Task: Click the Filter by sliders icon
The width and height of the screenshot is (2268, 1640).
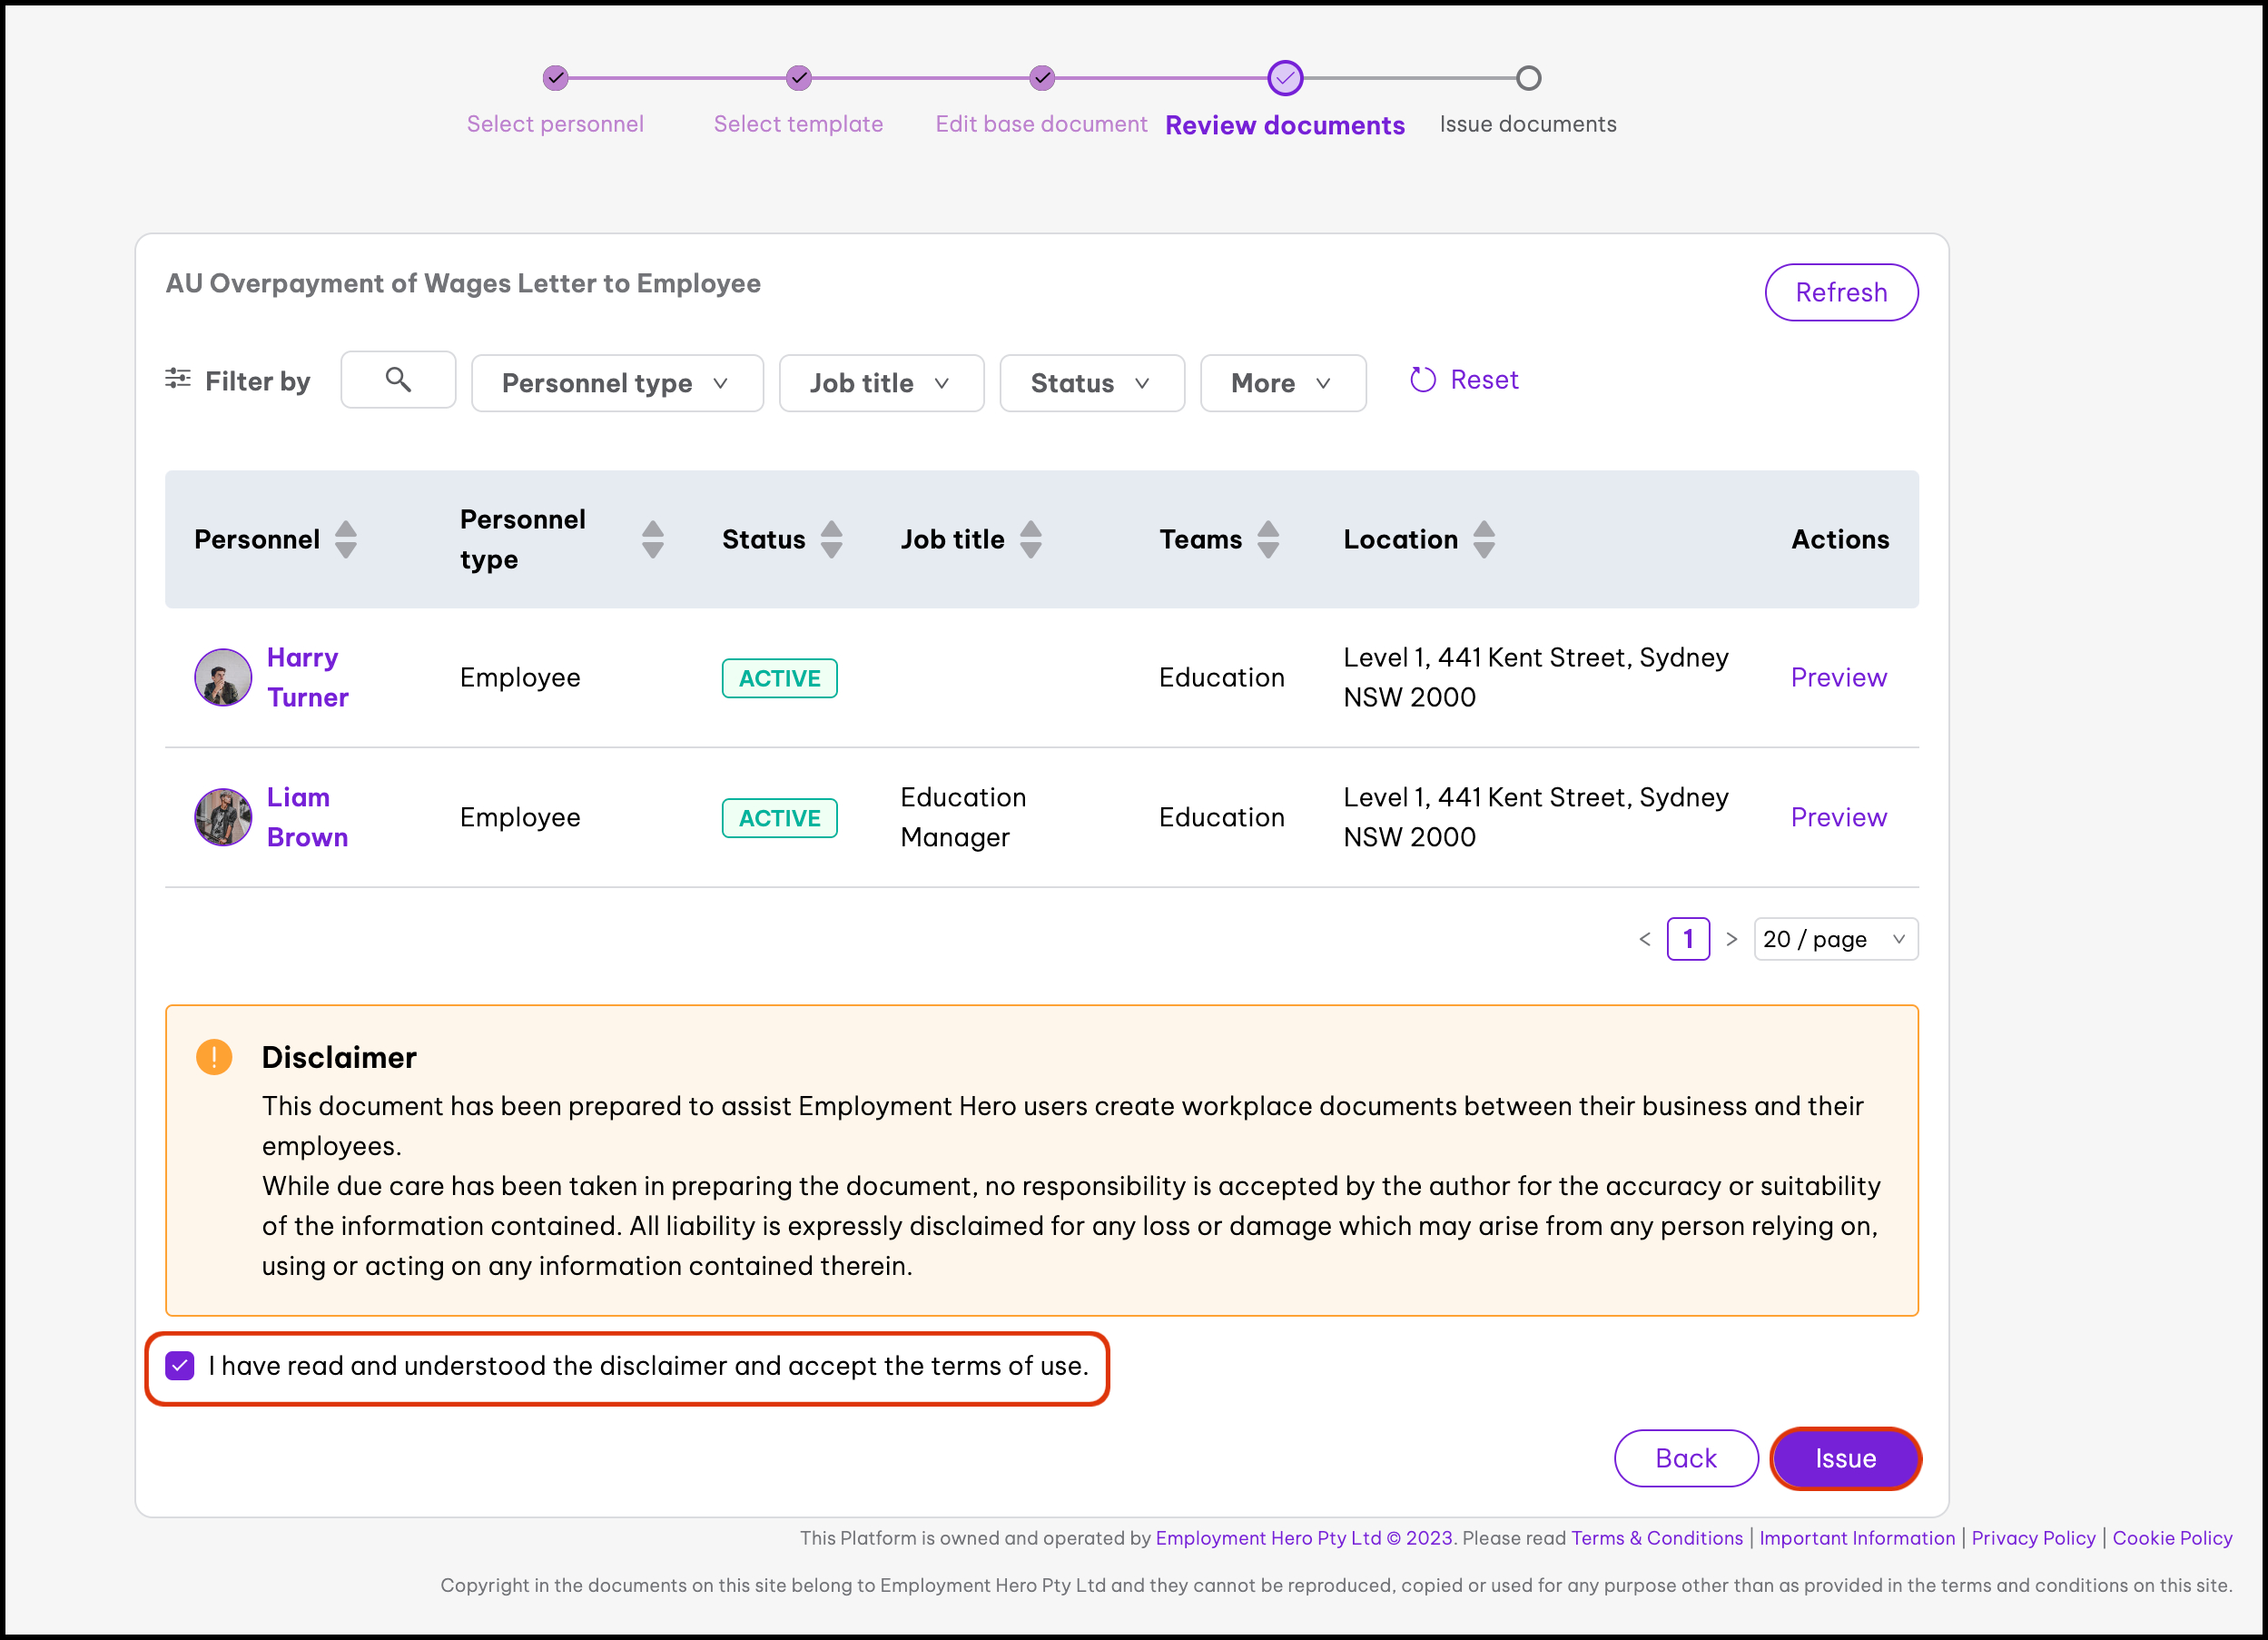Action: pos(178,379)
